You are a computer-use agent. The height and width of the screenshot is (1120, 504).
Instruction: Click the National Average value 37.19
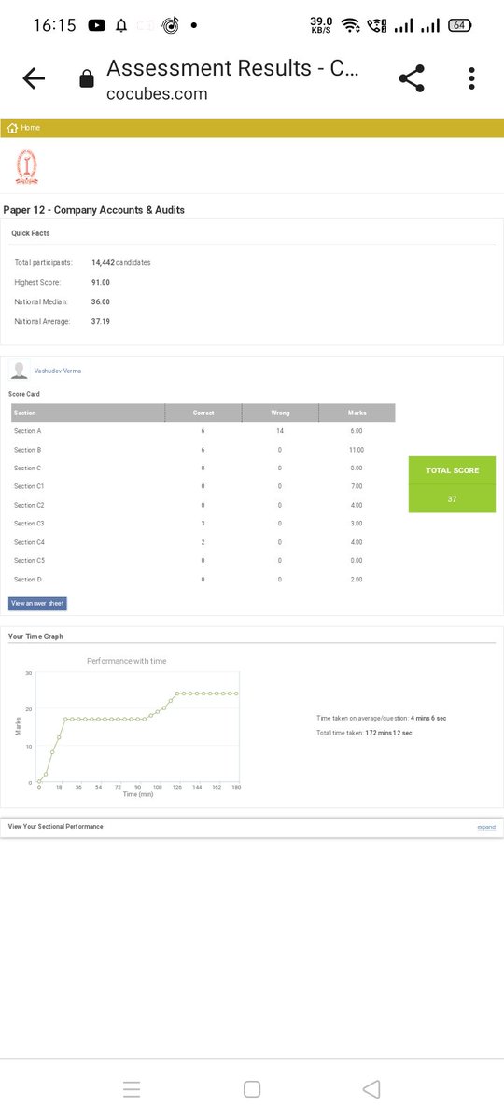[x=101, y=321]
